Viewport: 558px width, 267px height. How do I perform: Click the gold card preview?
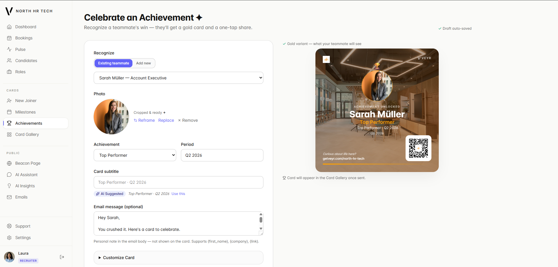point(377,110)
